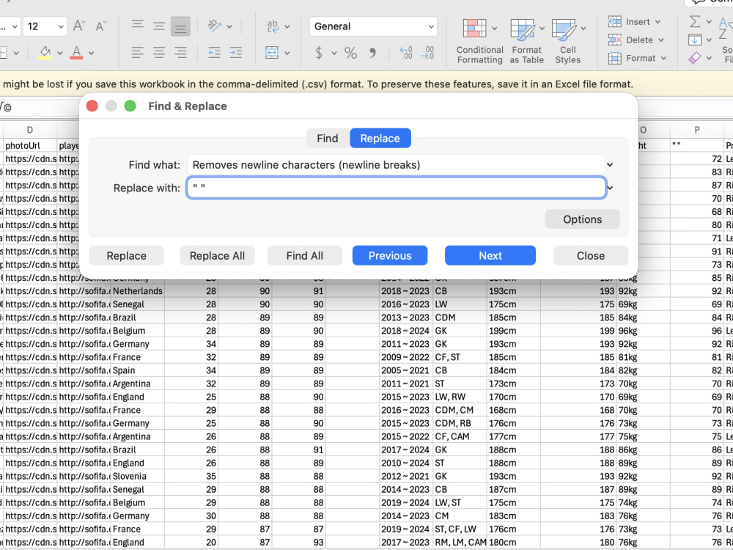Image resolution: width=733 pixels, height=550 pixels.
Task: Expand text orientation dropdown arrow
Action: tap(229, 26)
